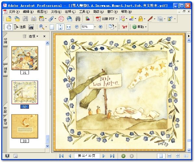Open the Comments menu
The height and width of the screenshot is (163, 195).
click(x=70, y=12)
